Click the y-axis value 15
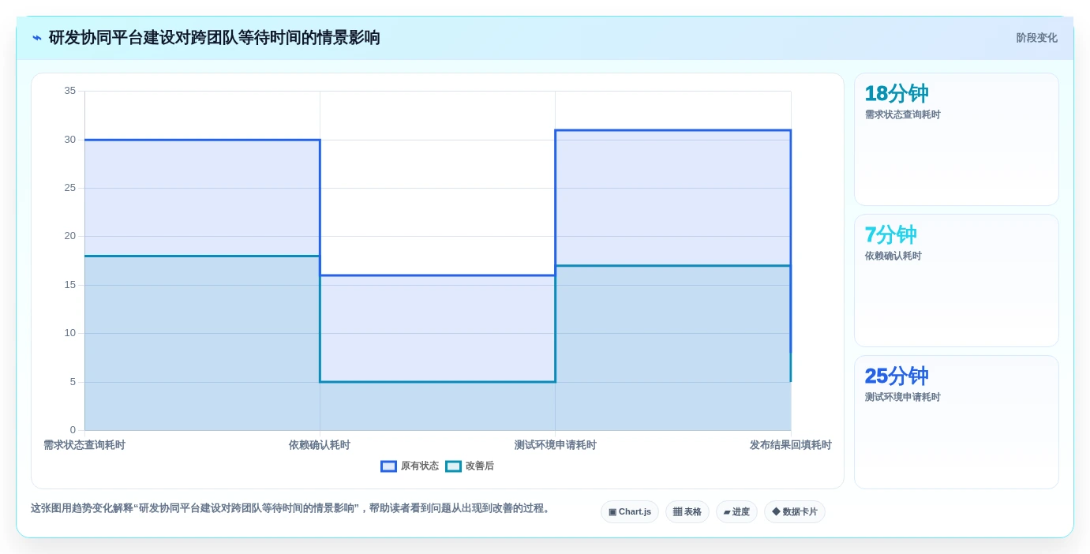The height and width of the screenshot is (554, 1090). (x=70, y=285)
